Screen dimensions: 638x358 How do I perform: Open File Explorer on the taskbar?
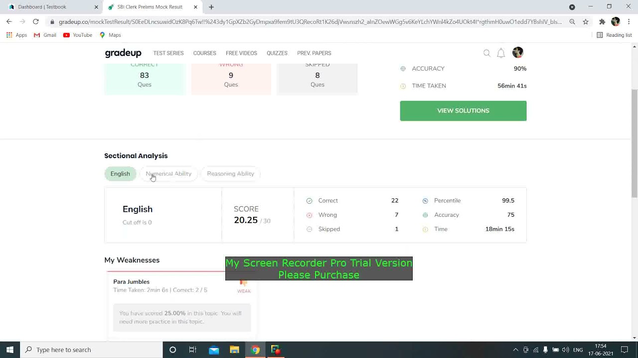(234, 350)
